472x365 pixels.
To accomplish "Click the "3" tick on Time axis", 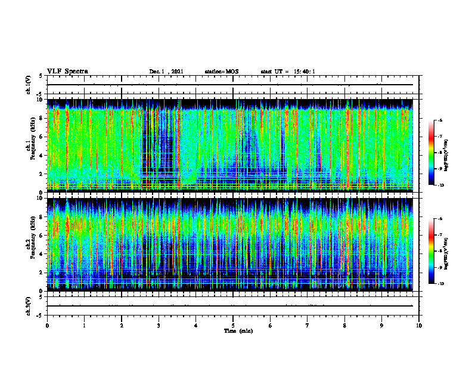I will pos(159,326).
